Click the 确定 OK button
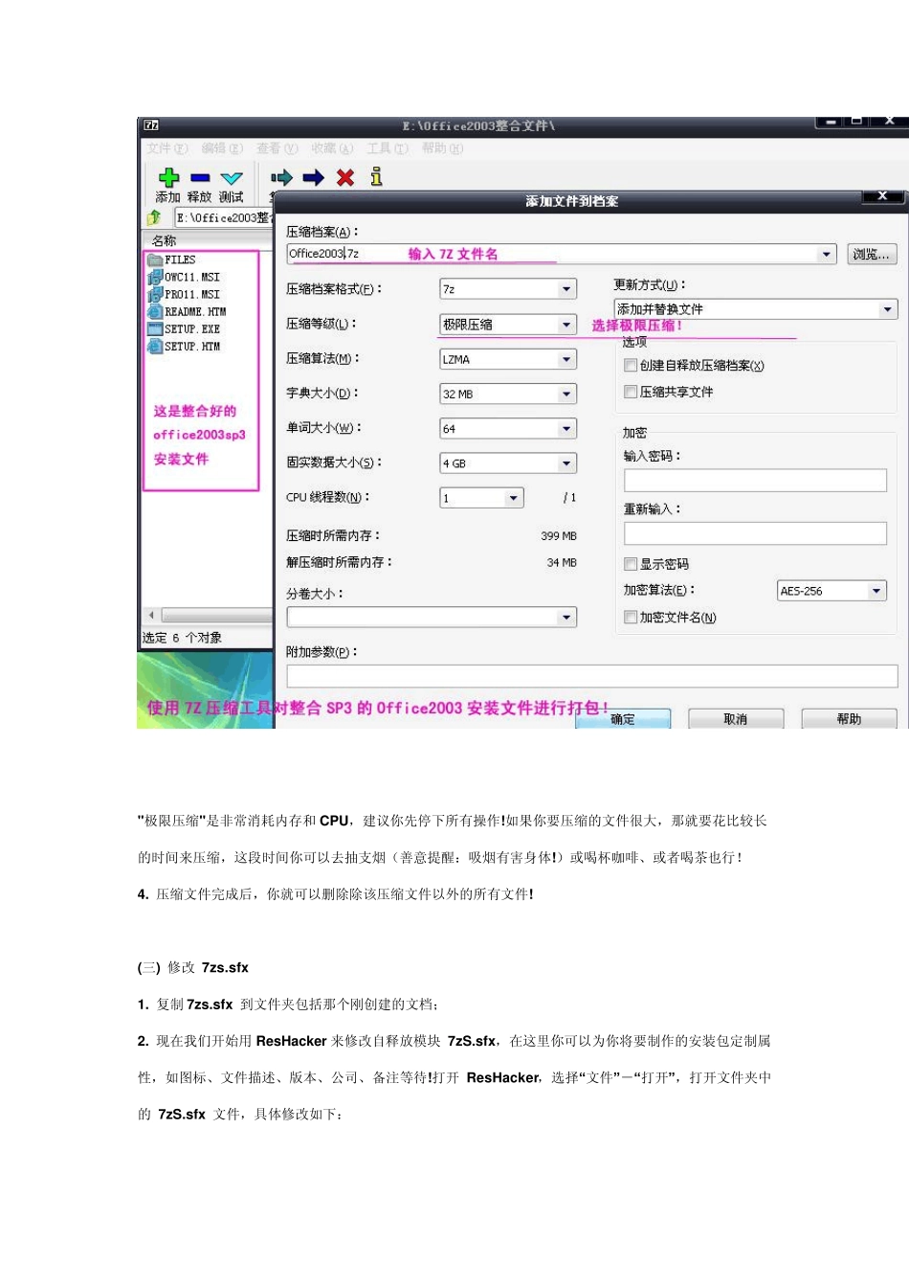909x1287 pixels. click(x=623, y=719)
